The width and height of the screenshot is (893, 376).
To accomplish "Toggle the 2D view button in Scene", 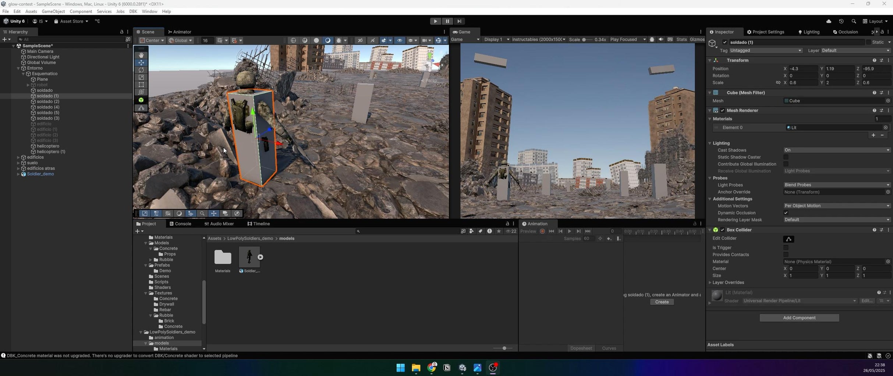I will click(x=360, y=40).
